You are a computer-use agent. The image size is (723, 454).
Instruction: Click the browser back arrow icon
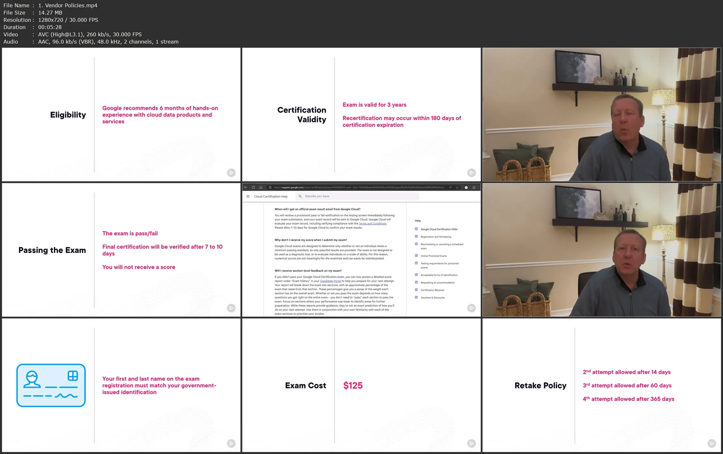[x=246, y=187]
